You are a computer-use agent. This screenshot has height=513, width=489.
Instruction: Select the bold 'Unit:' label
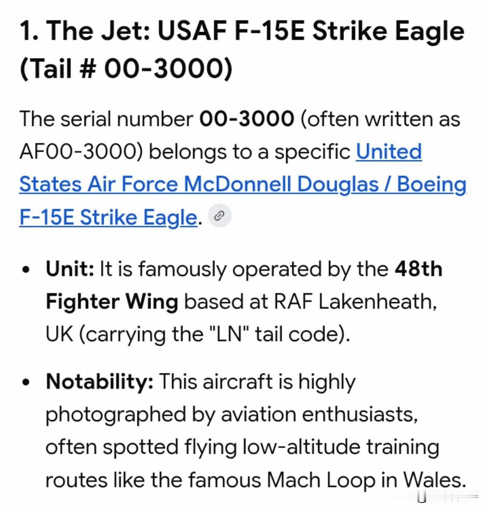70,269
